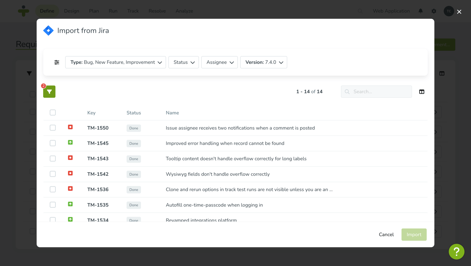Open the settings gear
The height and width of the screenshot is (266, 471).
434,11
